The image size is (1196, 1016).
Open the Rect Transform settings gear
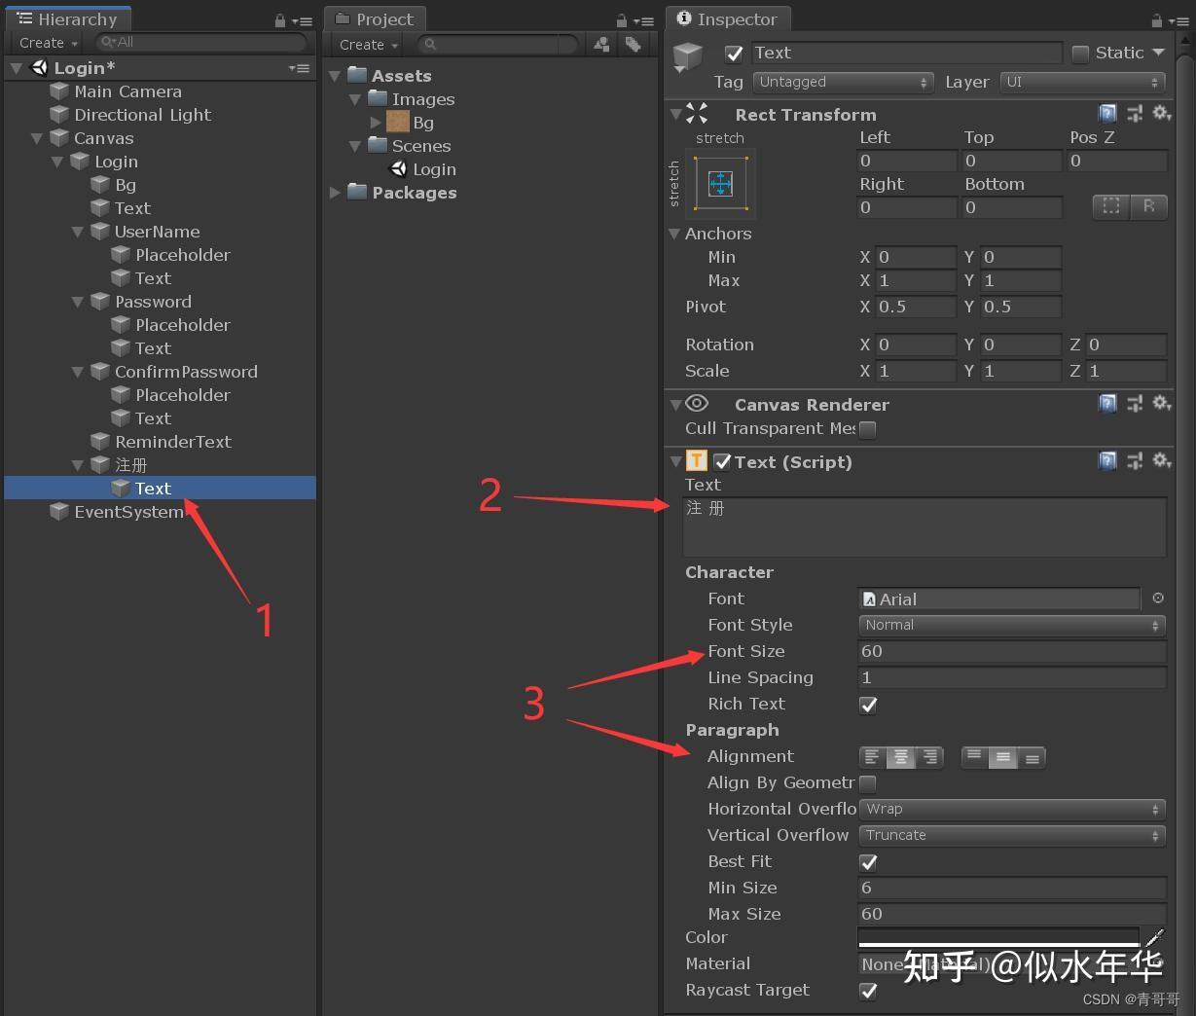(1162, 114)
